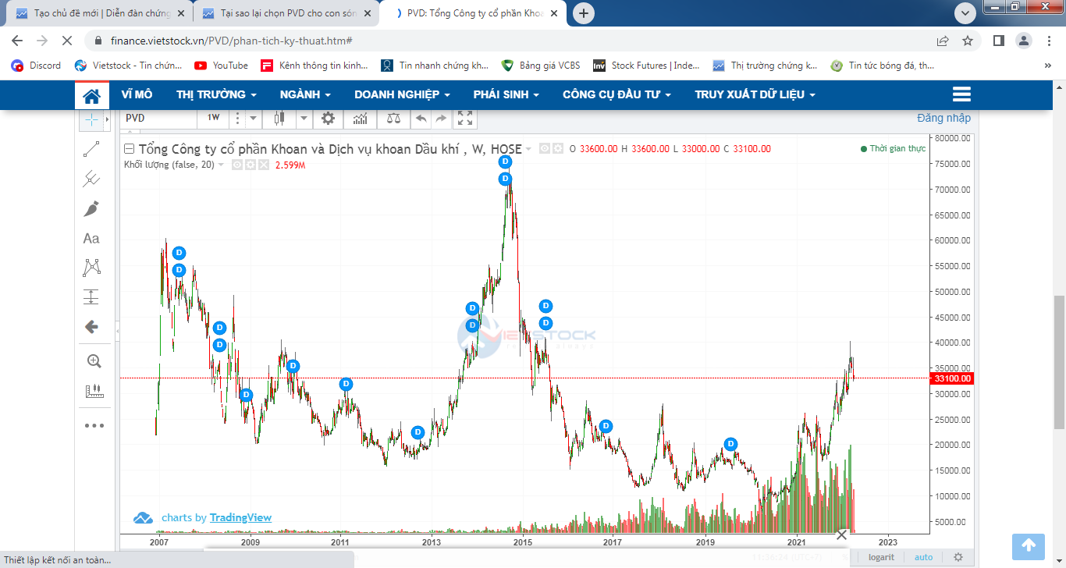Click the compare symbols scales icon

point(393,119)
